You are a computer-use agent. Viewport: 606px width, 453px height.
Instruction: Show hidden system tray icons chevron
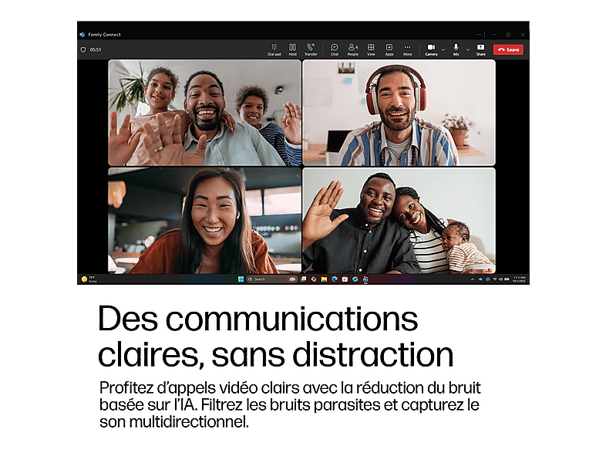coord(473,279)
